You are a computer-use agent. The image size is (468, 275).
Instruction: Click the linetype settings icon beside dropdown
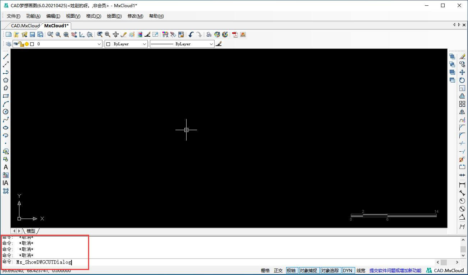click(219, 44)
